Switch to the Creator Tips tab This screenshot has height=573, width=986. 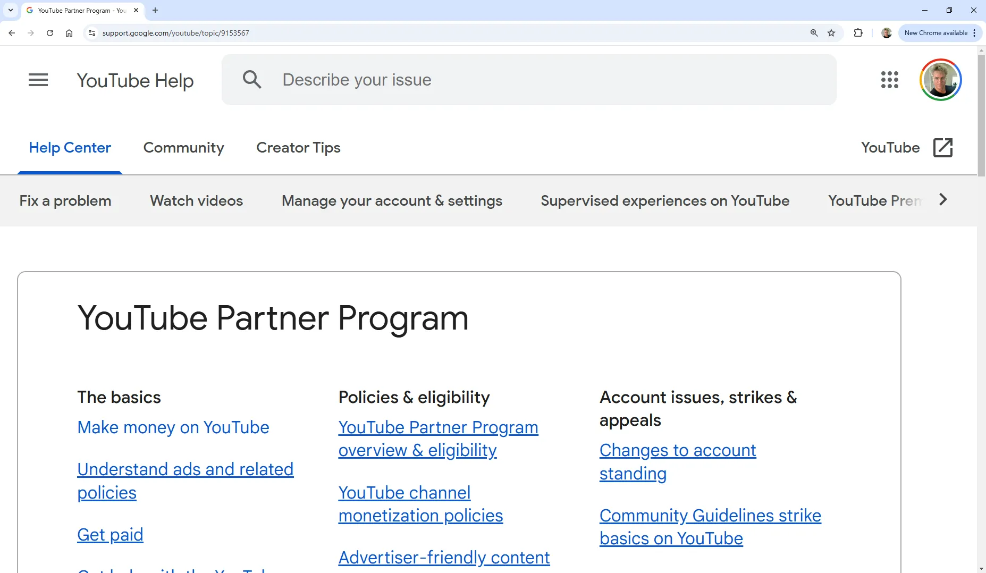pos(298,148)
